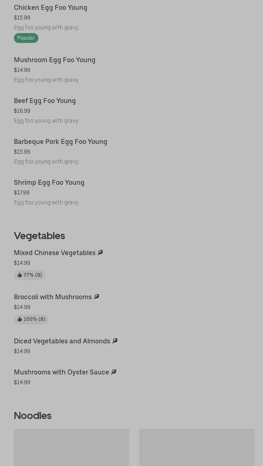
Task: Open the Chicken Egg Foo Young item
Action: tap(50, 7)
